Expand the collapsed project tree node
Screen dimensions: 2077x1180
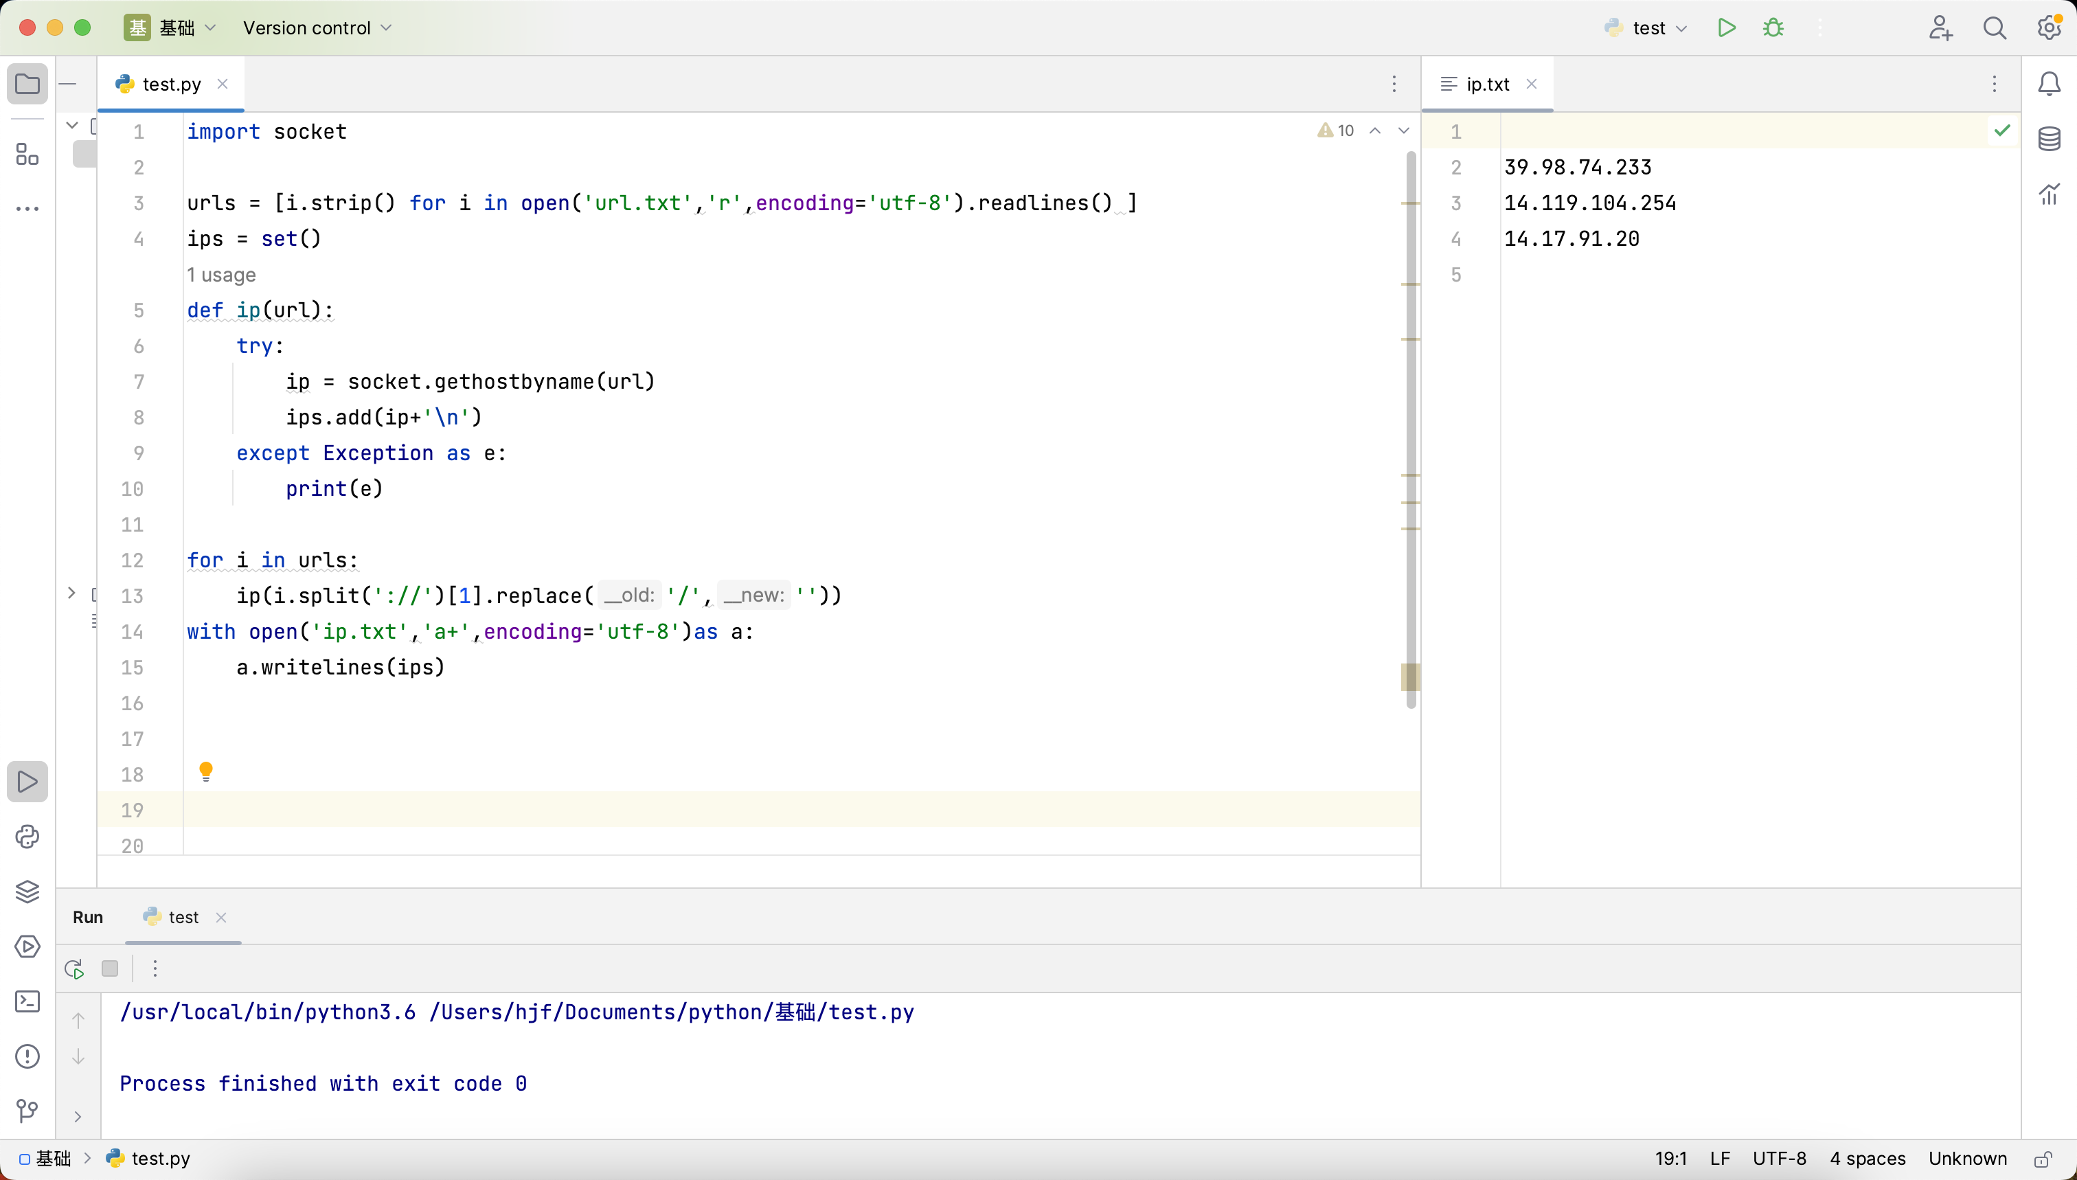pyautogui.click(x=71, y=593)
